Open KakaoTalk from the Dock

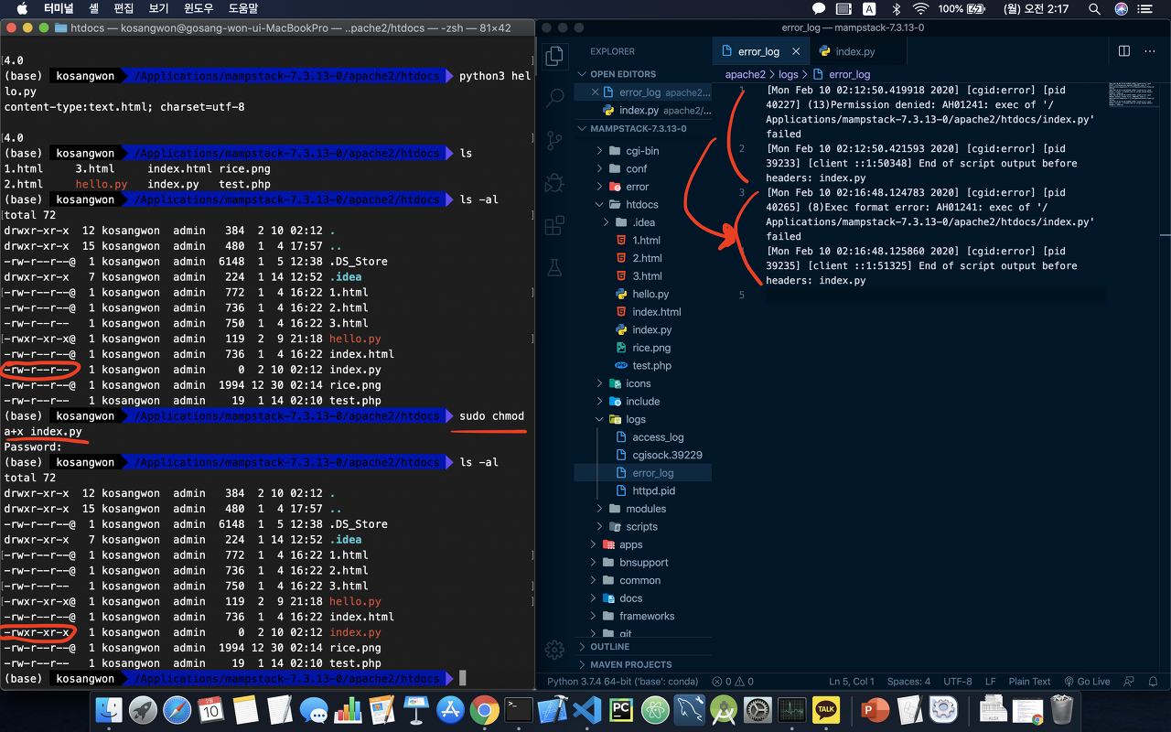(826, 710)
